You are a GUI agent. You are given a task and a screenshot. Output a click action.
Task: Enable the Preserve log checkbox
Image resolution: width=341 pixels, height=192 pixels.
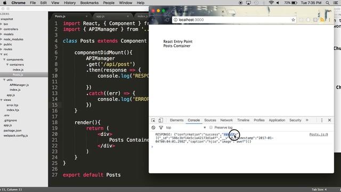click(211, 127)
